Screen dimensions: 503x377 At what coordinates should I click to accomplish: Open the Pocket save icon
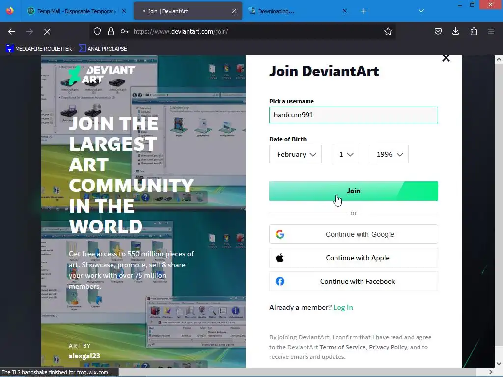coord(438,31)
